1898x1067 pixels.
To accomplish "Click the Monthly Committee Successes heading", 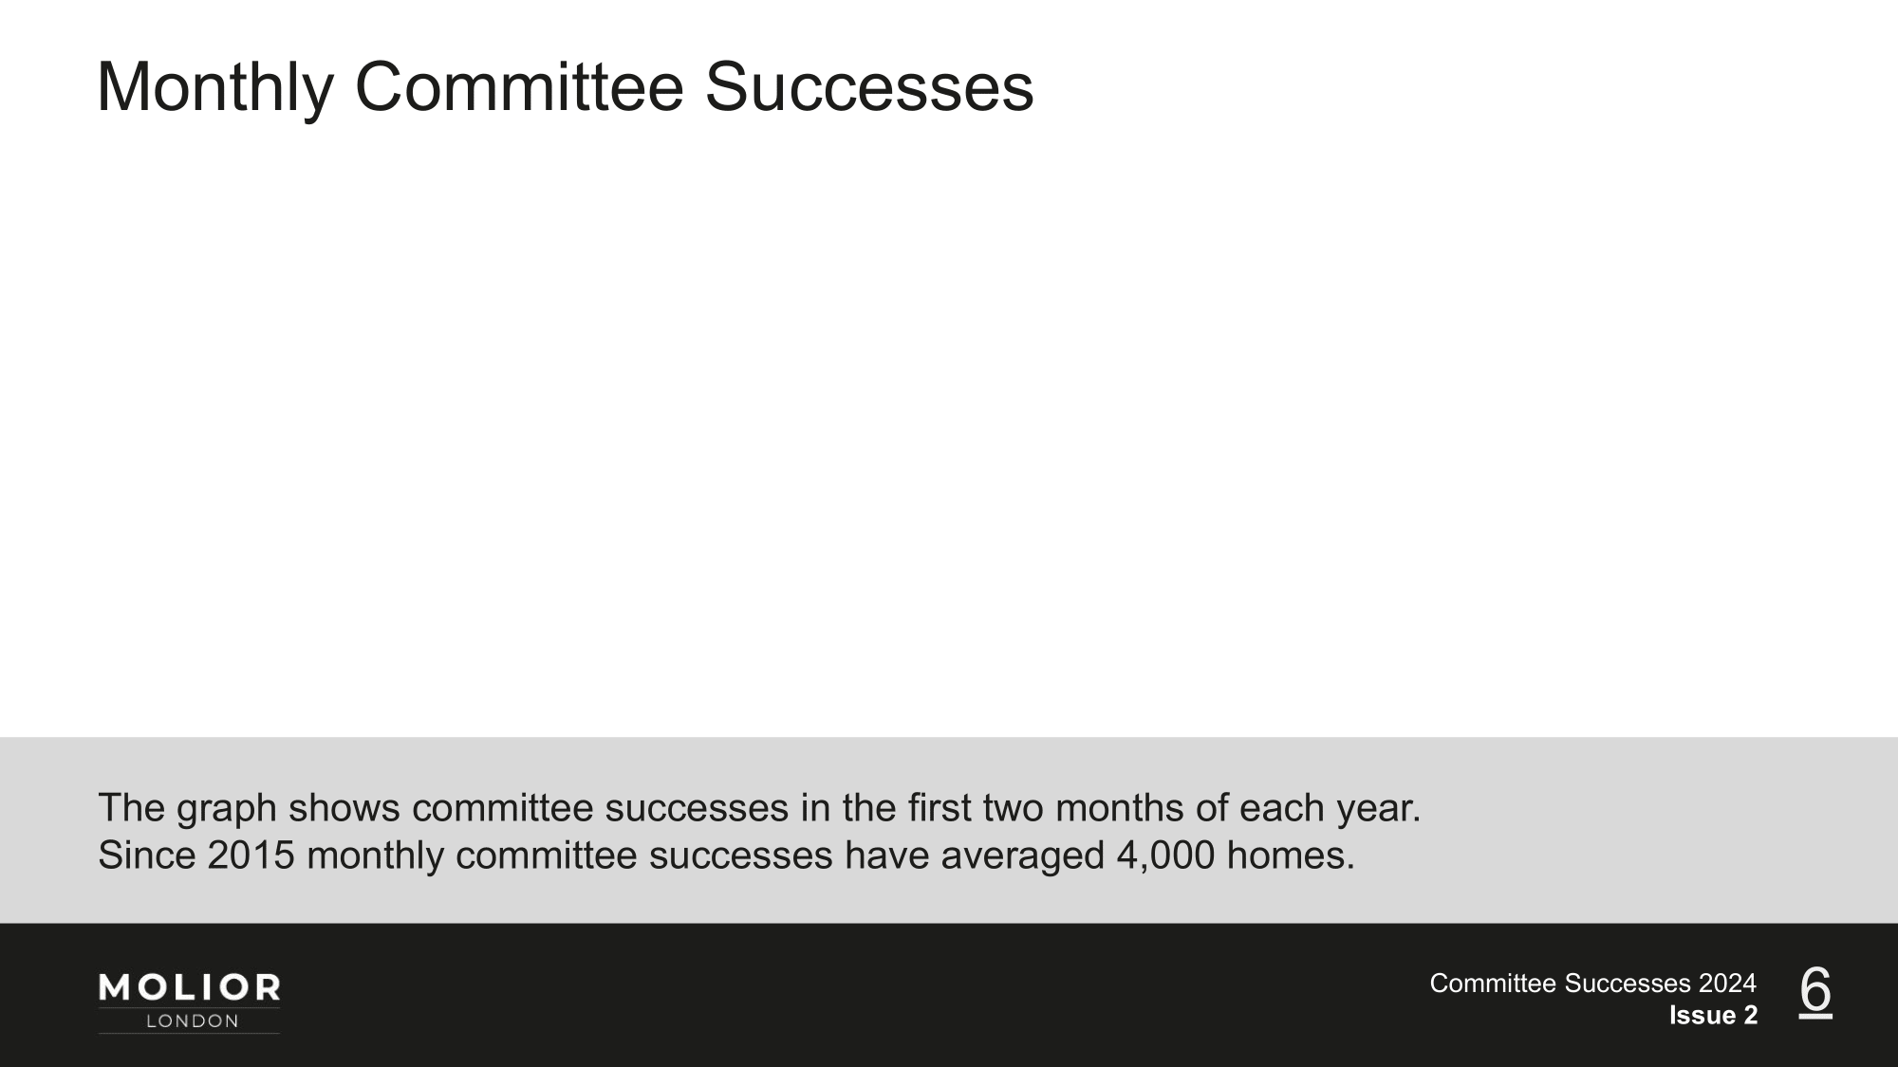I will [565, 88].
